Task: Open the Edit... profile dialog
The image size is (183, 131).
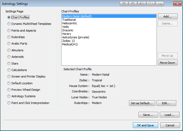Action: [x=166, y=103]
